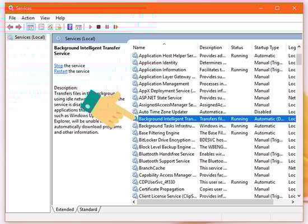Click the Application Host Helper service gear icon
This screenshot has height=224, width=308.
click(x=135, y=55)
